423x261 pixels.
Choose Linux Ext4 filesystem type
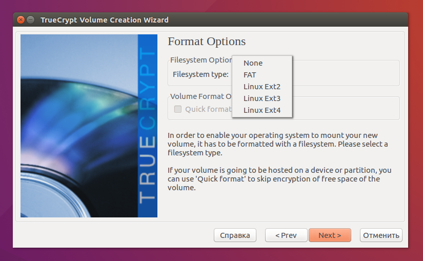[x=262, y=110]
